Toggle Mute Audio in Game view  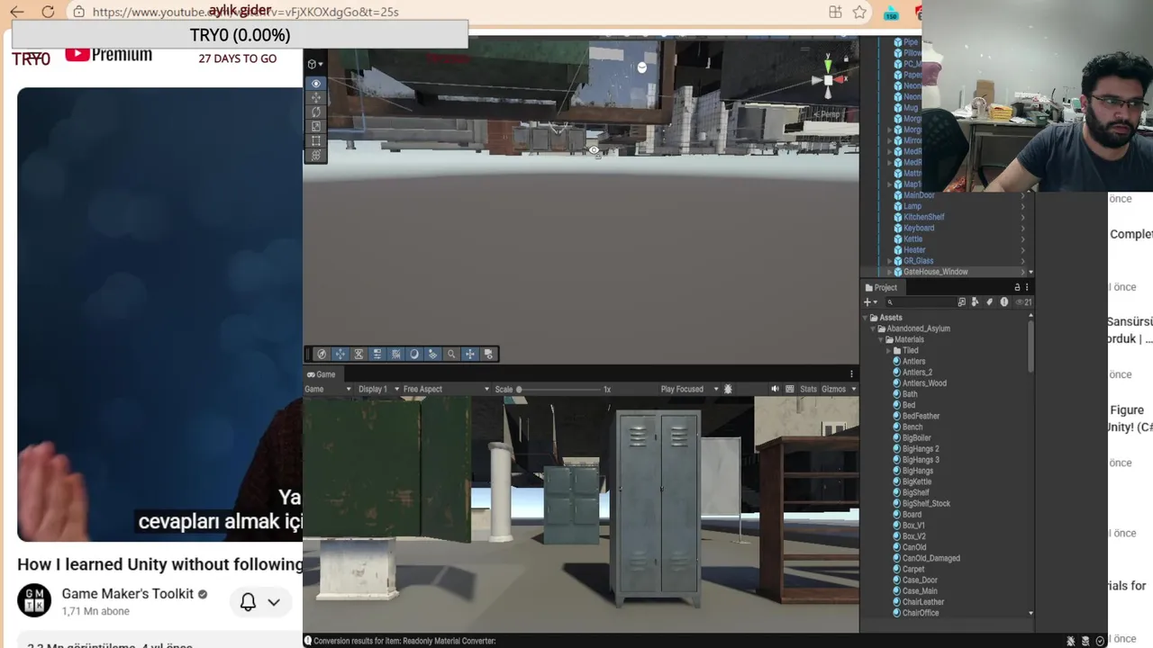(775, 390)
